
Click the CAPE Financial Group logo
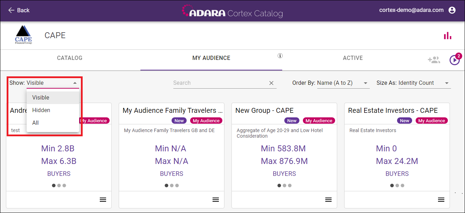23,35
